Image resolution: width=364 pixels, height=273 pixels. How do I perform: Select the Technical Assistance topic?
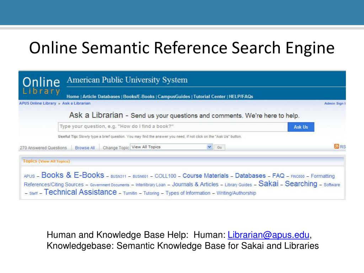click(80, 192)
